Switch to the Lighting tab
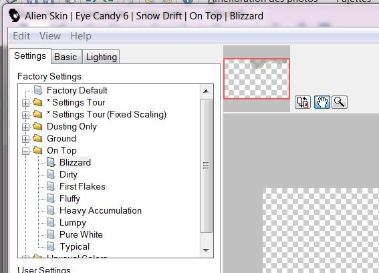379x273 pixels. coord(102,57)
